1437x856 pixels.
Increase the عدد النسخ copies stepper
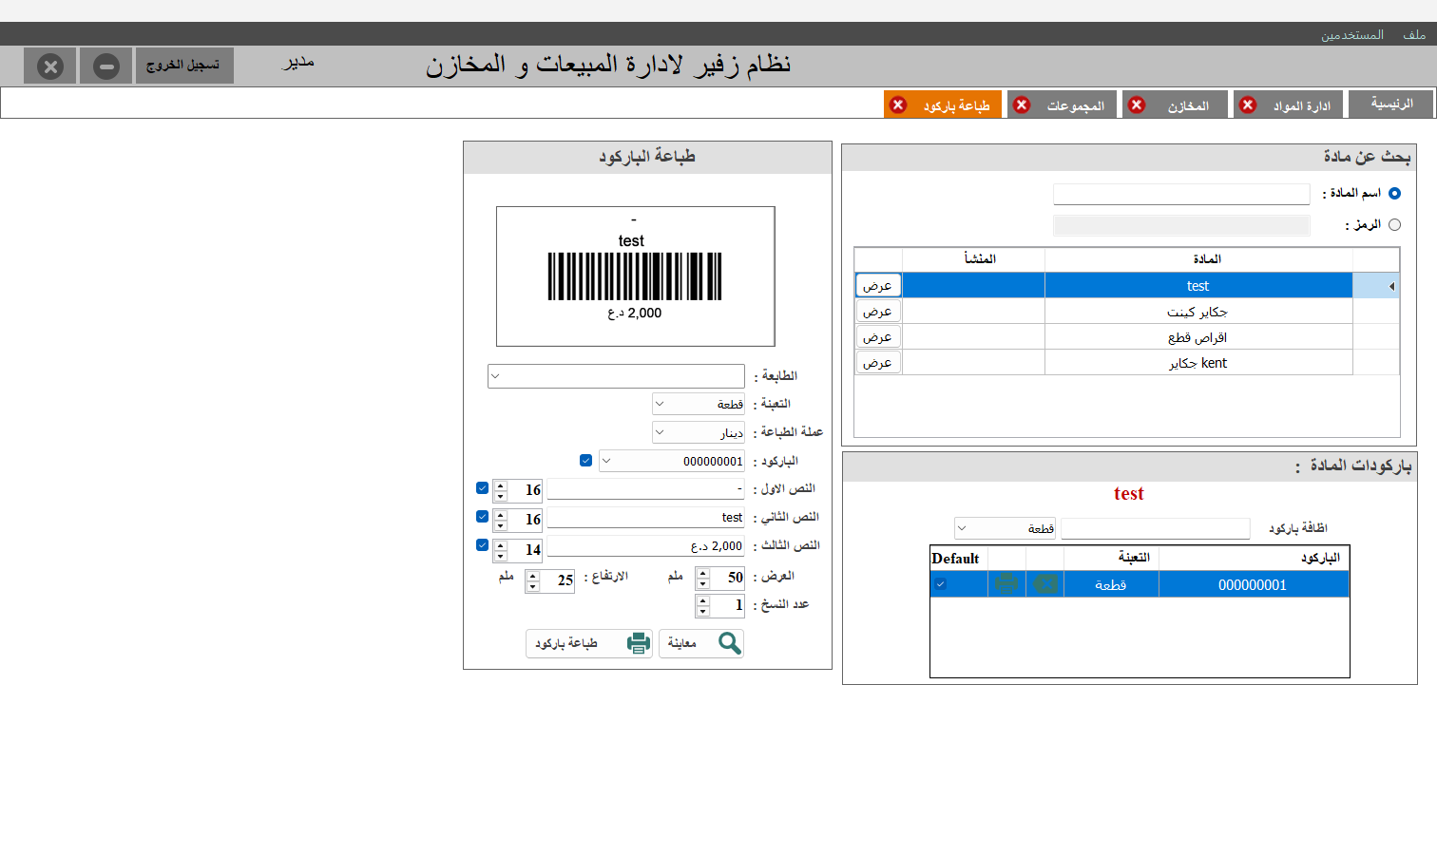[703, 600]
